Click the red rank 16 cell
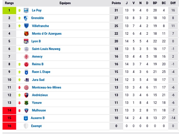 (x=9, y=126)
